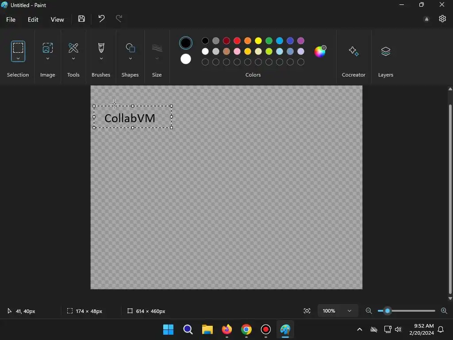Expand Selection options chevron
The image size is (453, 340).
tap(18, 58)
